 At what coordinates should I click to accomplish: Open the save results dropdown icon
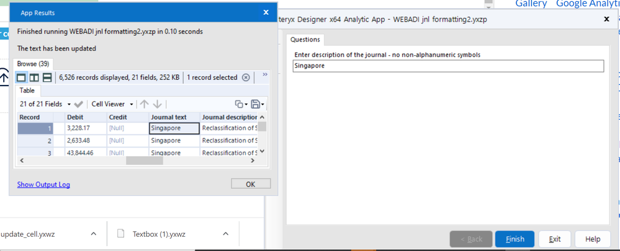[257, 104]
